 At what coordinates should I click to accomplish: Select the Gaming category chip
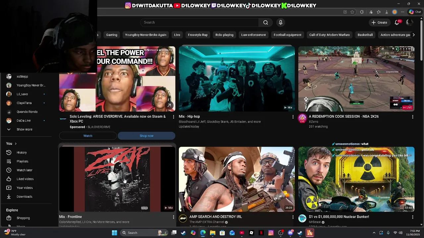[x=112, y=35]
